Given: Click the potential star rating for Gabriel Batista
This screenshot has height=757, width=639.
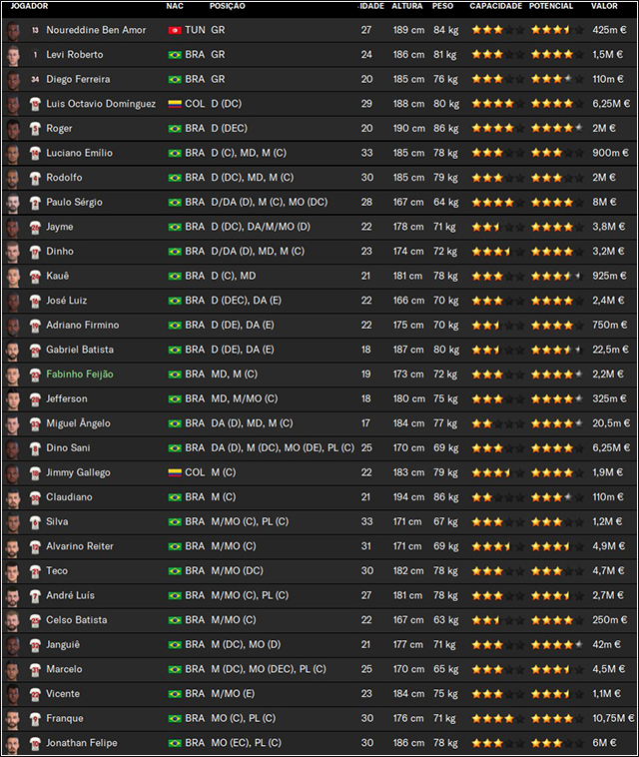Looking at the screenshot, I should click(557, 350).
